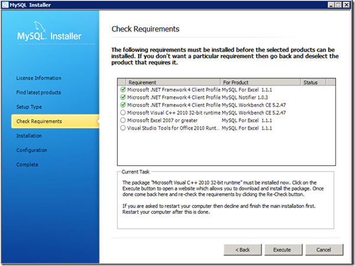Go to the Complete step
The height and width of the screenshot is (266, 355).
coord(27,165)
